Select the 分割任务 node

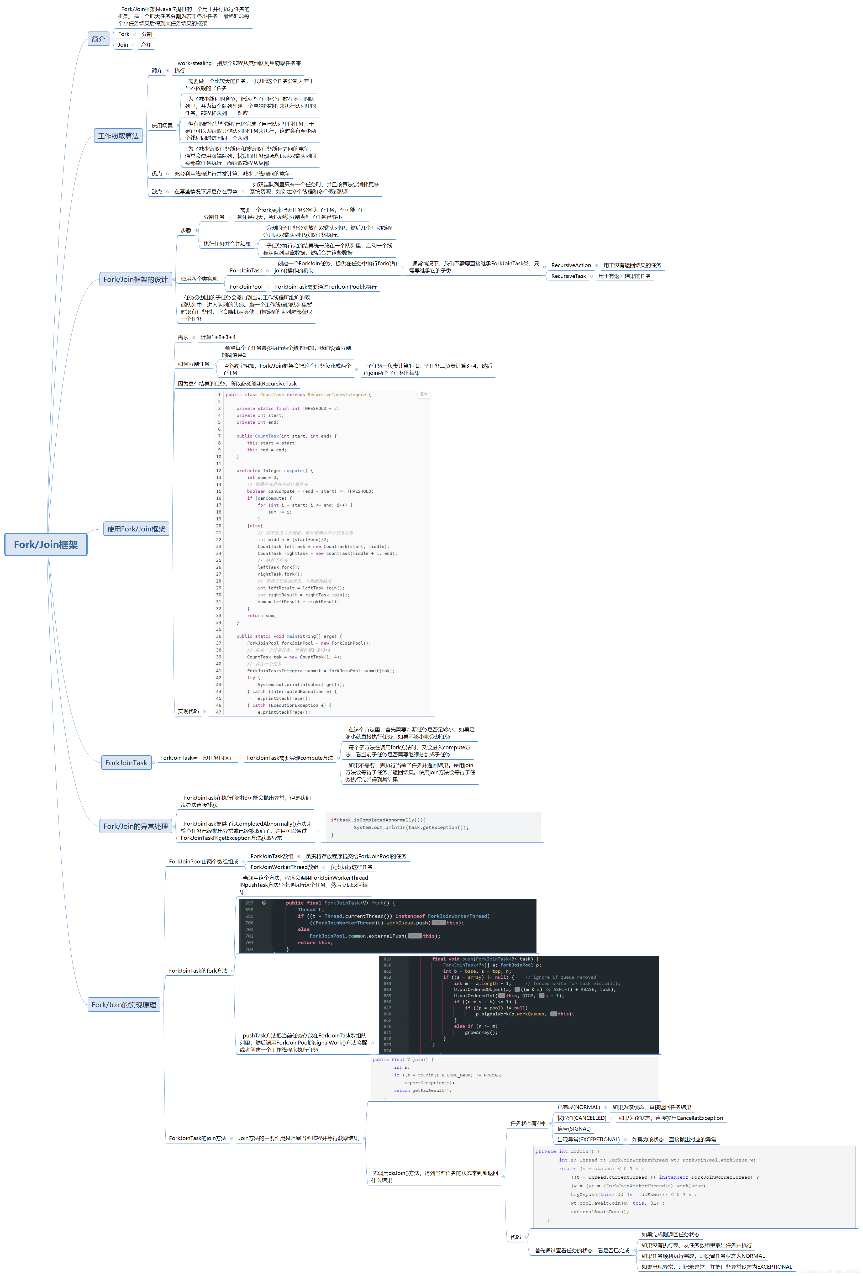pyautogui.click(x=214, y=217)
